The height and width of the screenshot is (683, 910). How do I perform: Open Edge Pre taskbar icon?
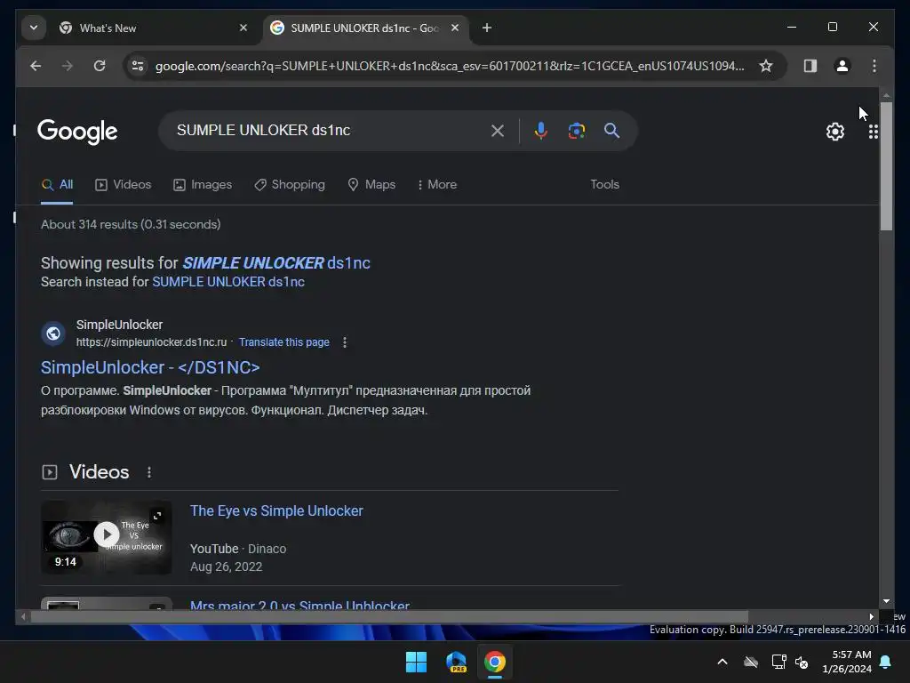(x=456, y=662)
